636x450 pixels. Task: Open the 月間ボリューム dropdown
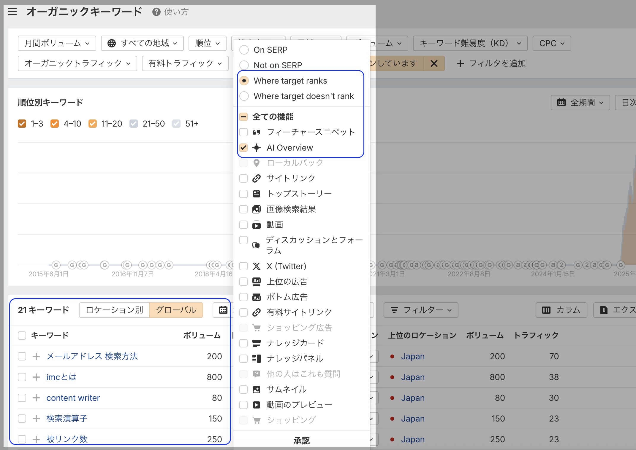click(57, 43)
